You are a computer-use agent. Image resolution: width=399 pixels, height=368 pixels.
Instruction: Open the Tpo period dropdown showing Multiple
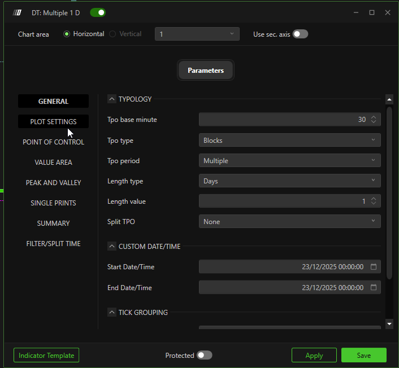pyautogui.click(x=289, y=161)
